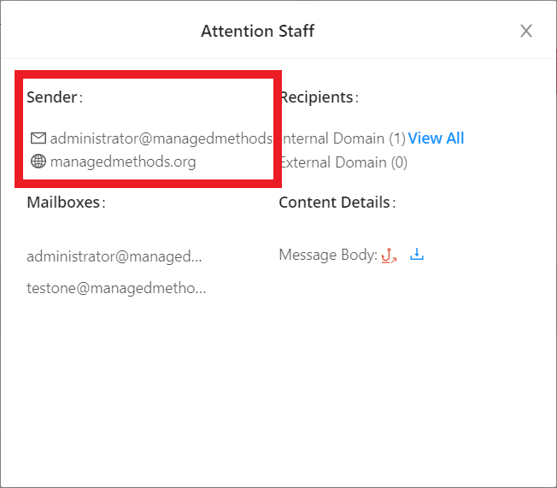Open View All recipients link

coord(436,138)
